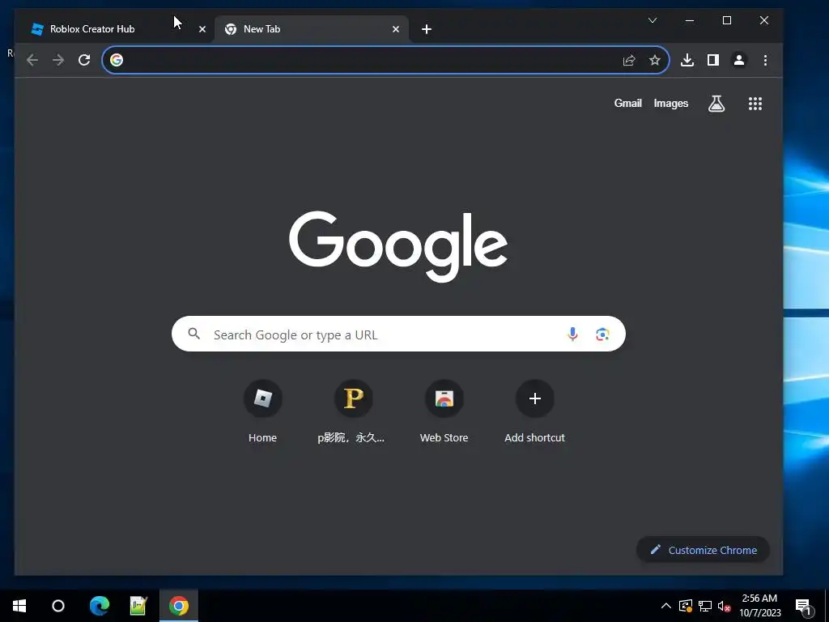829x622 pixels.
Task: Launch Microsoft Edge from the taskbar
Action: (x=99, y=606)
